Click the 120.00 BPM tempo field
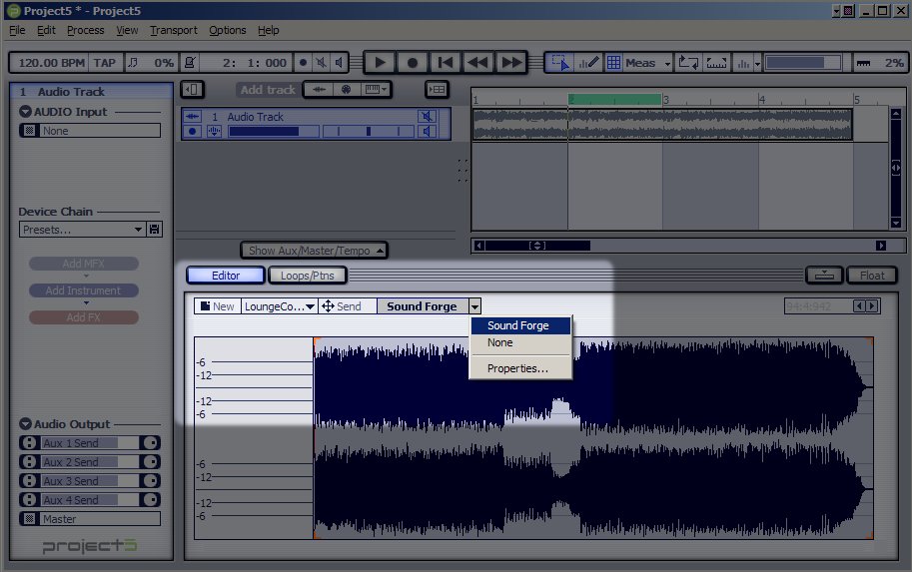Viewport: 912px width, 572px height. 51,63
